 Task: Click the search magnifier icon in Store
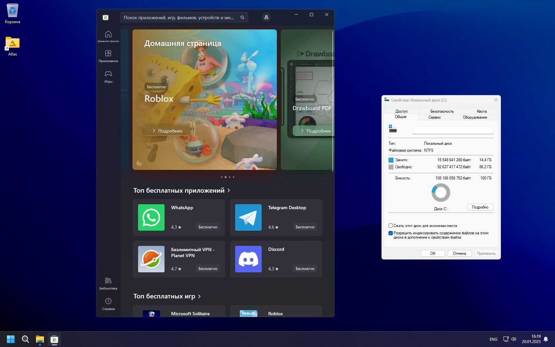click(242, 18)
